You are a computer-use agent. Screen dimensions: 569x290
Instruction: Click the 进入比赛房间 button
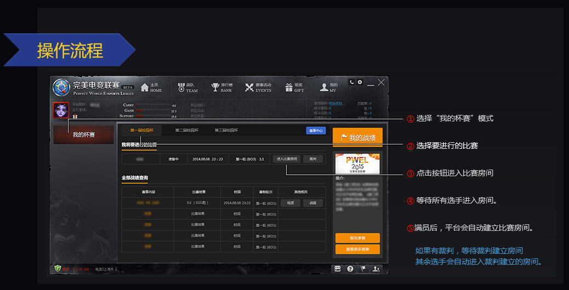click(287, 159)
